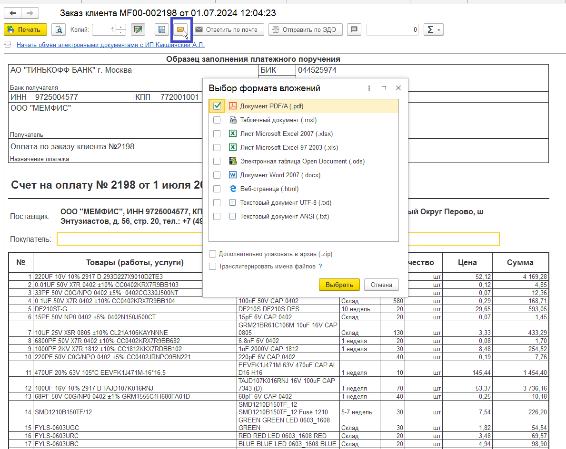
Task: Open the dialog's three-dot options menu
Action: click(369, 88)
